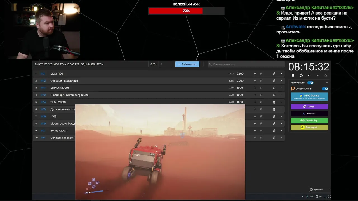Toggle the Интеграции master switch
Screen dimensions: 358x201
pyautogui.click(x=310, y=83)
